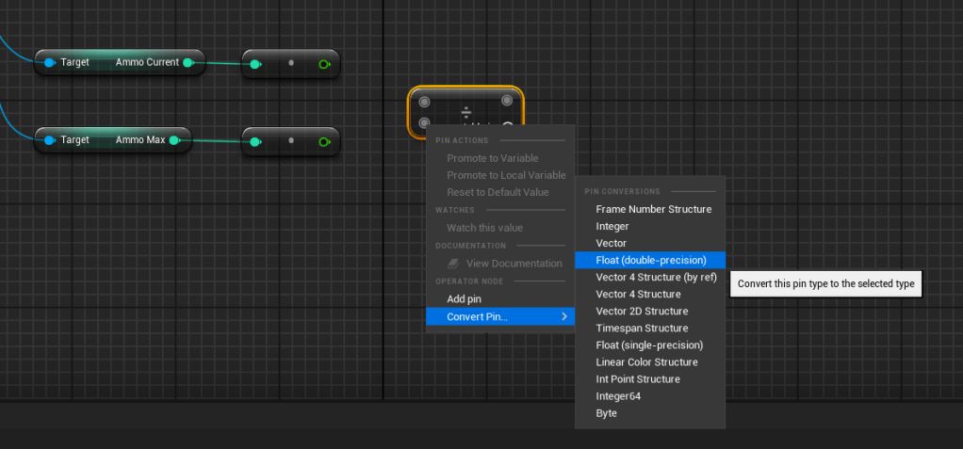Select Integer pin conversion
Screen dimensions: 963x449
(x=612, y=226)
